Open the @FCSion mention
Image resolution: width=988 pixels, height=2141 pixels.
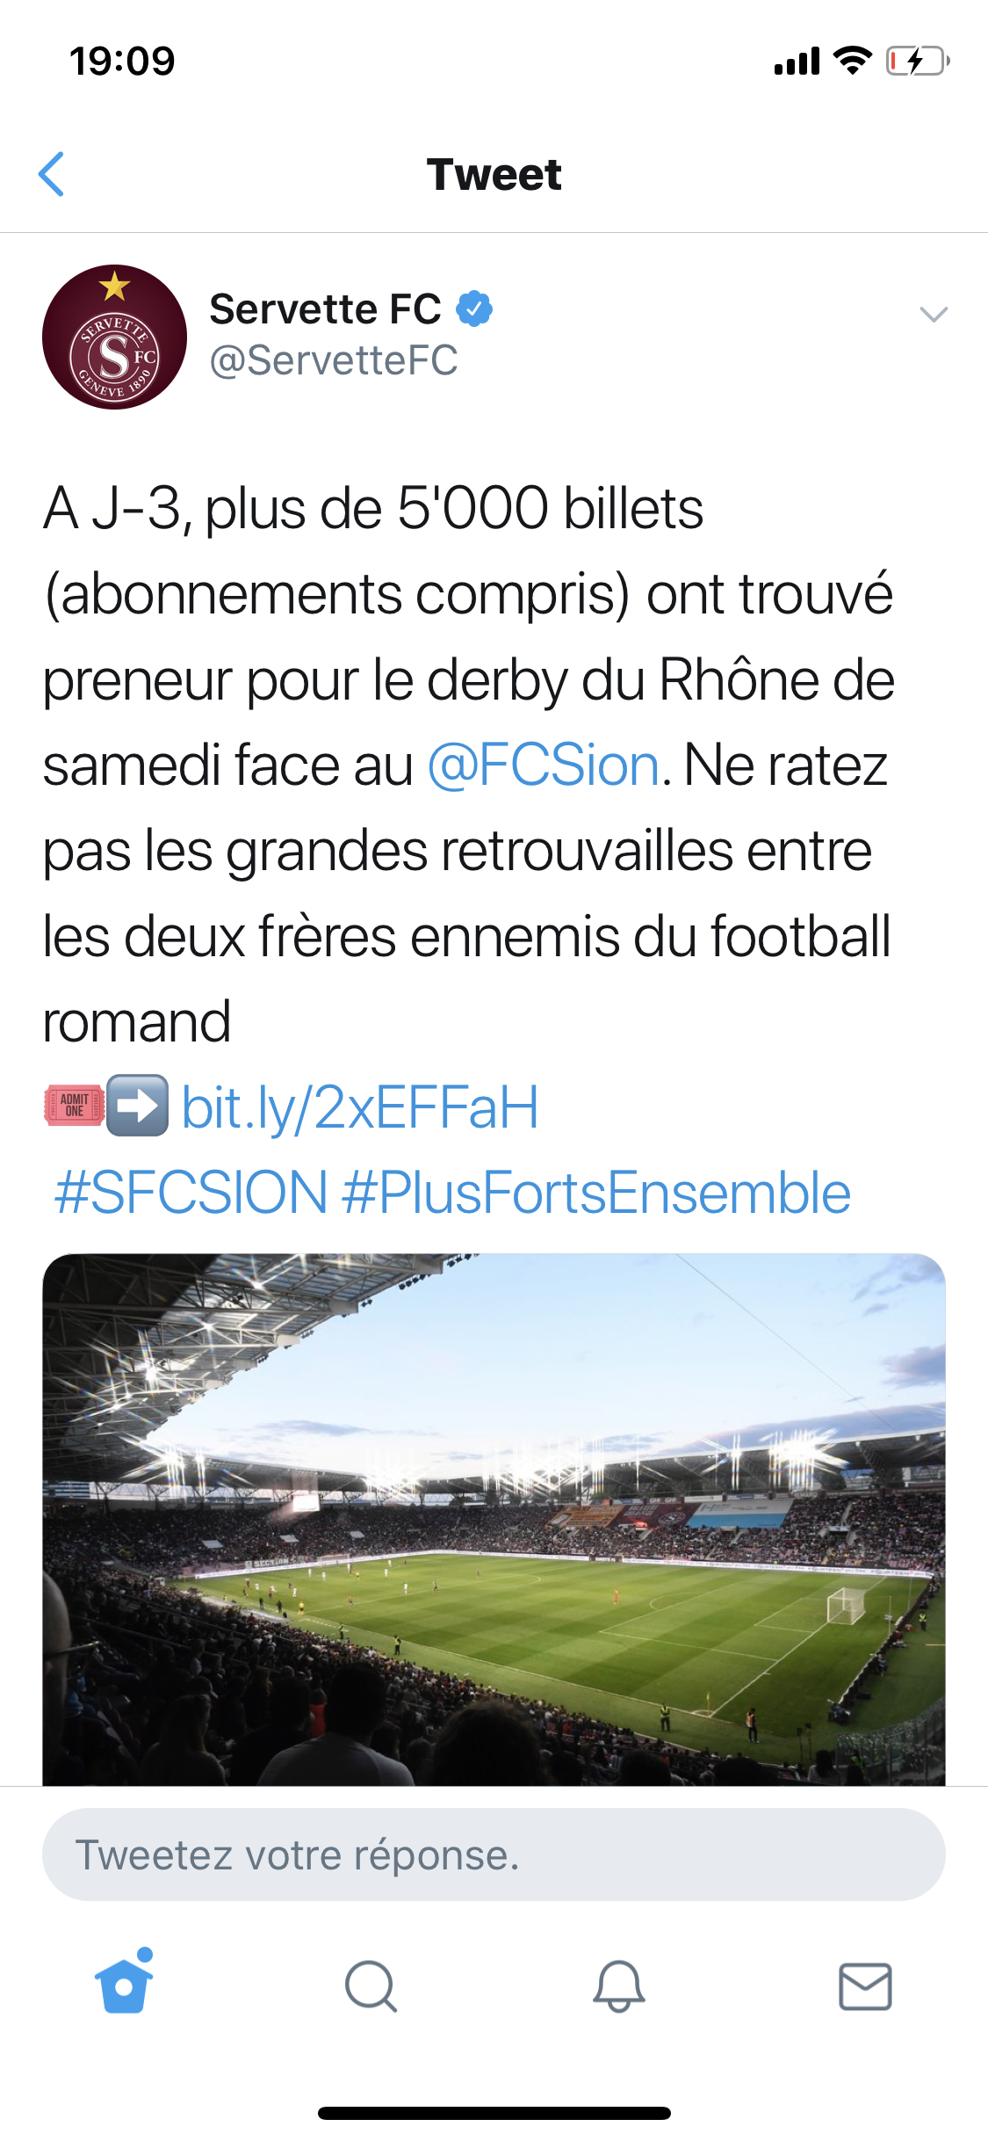point(543,765)
